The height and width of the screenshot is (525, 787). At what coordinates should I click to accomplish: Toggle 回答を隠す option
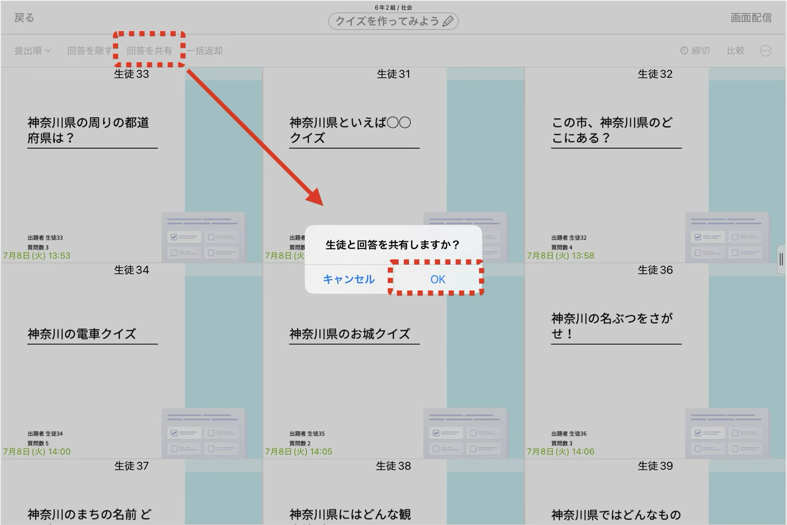[x=89, y=50]
